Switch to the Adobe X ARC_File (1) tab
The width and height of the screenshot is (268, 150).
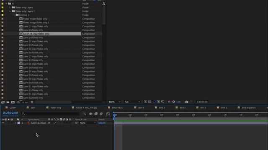[87, 107]
